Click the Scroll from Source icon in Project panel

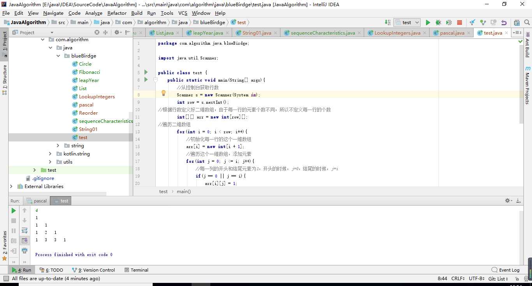(x=97, y=33)
